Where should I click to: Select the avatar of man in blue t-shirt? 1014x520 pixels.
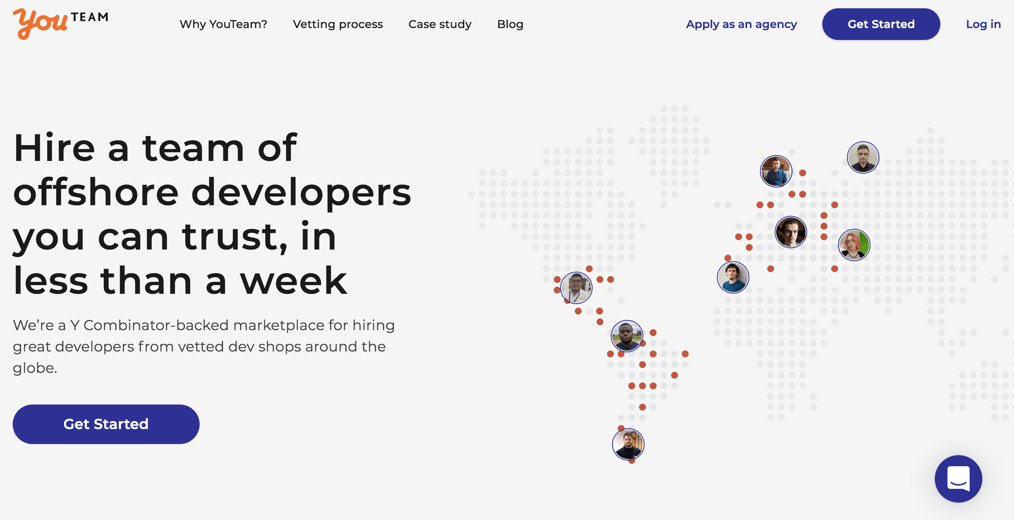(x=733, y=277)
